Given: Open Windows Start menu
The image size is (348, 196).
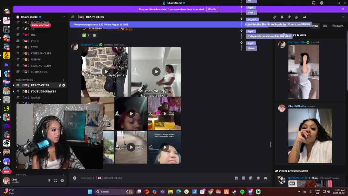Looking at the screenshot, I should [x=90, y=192].
